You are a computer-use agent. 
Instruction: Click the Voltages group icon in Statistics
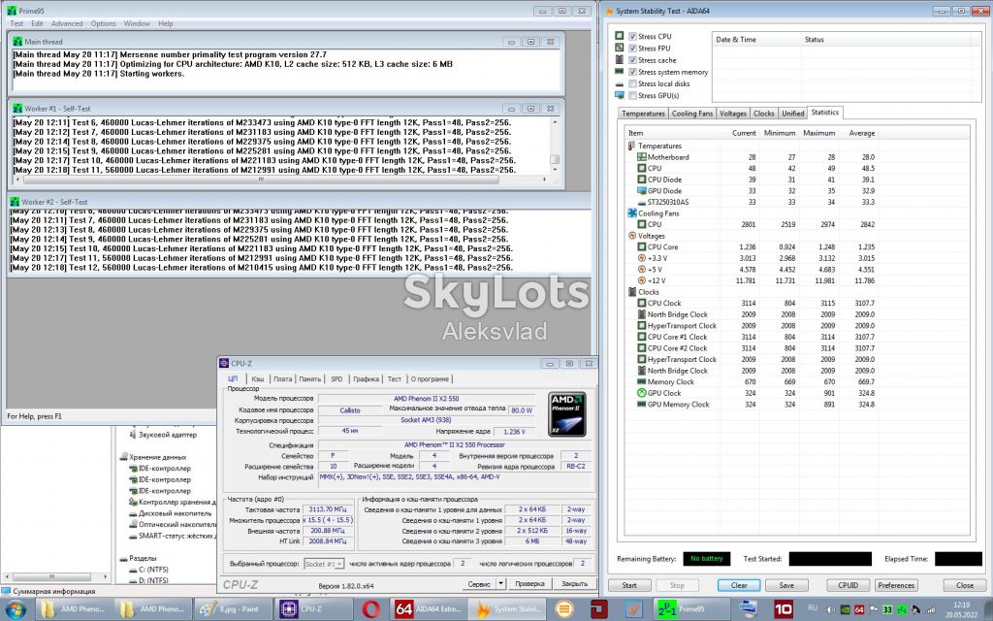pos(631,236)
